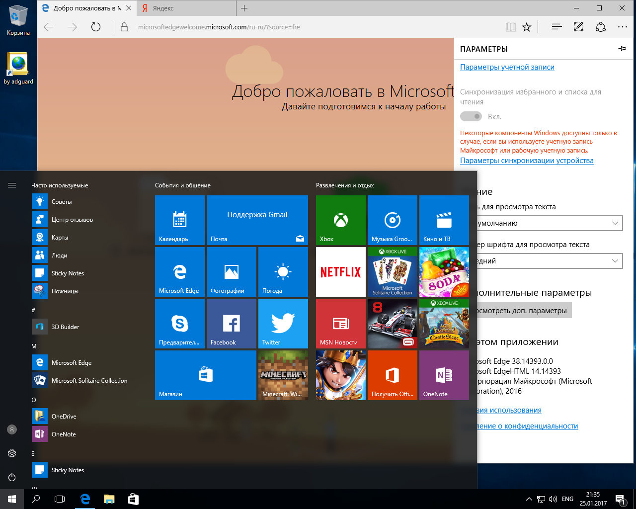Click the Edge Share icon
This screenshot has width=636, height=509.
601,27
